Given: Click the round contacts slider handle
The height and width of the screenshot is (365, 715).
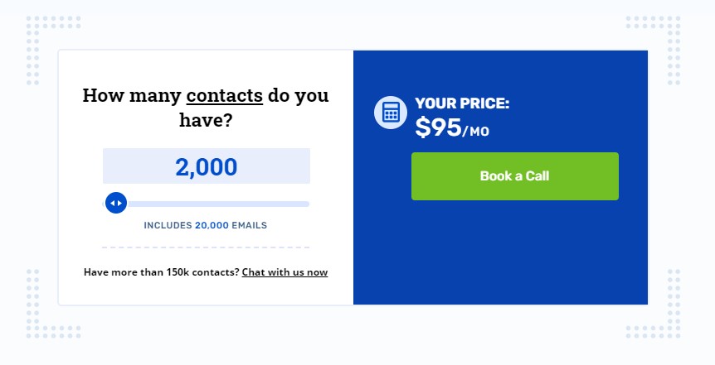Looking at the screenshot, I should [116, 203].
